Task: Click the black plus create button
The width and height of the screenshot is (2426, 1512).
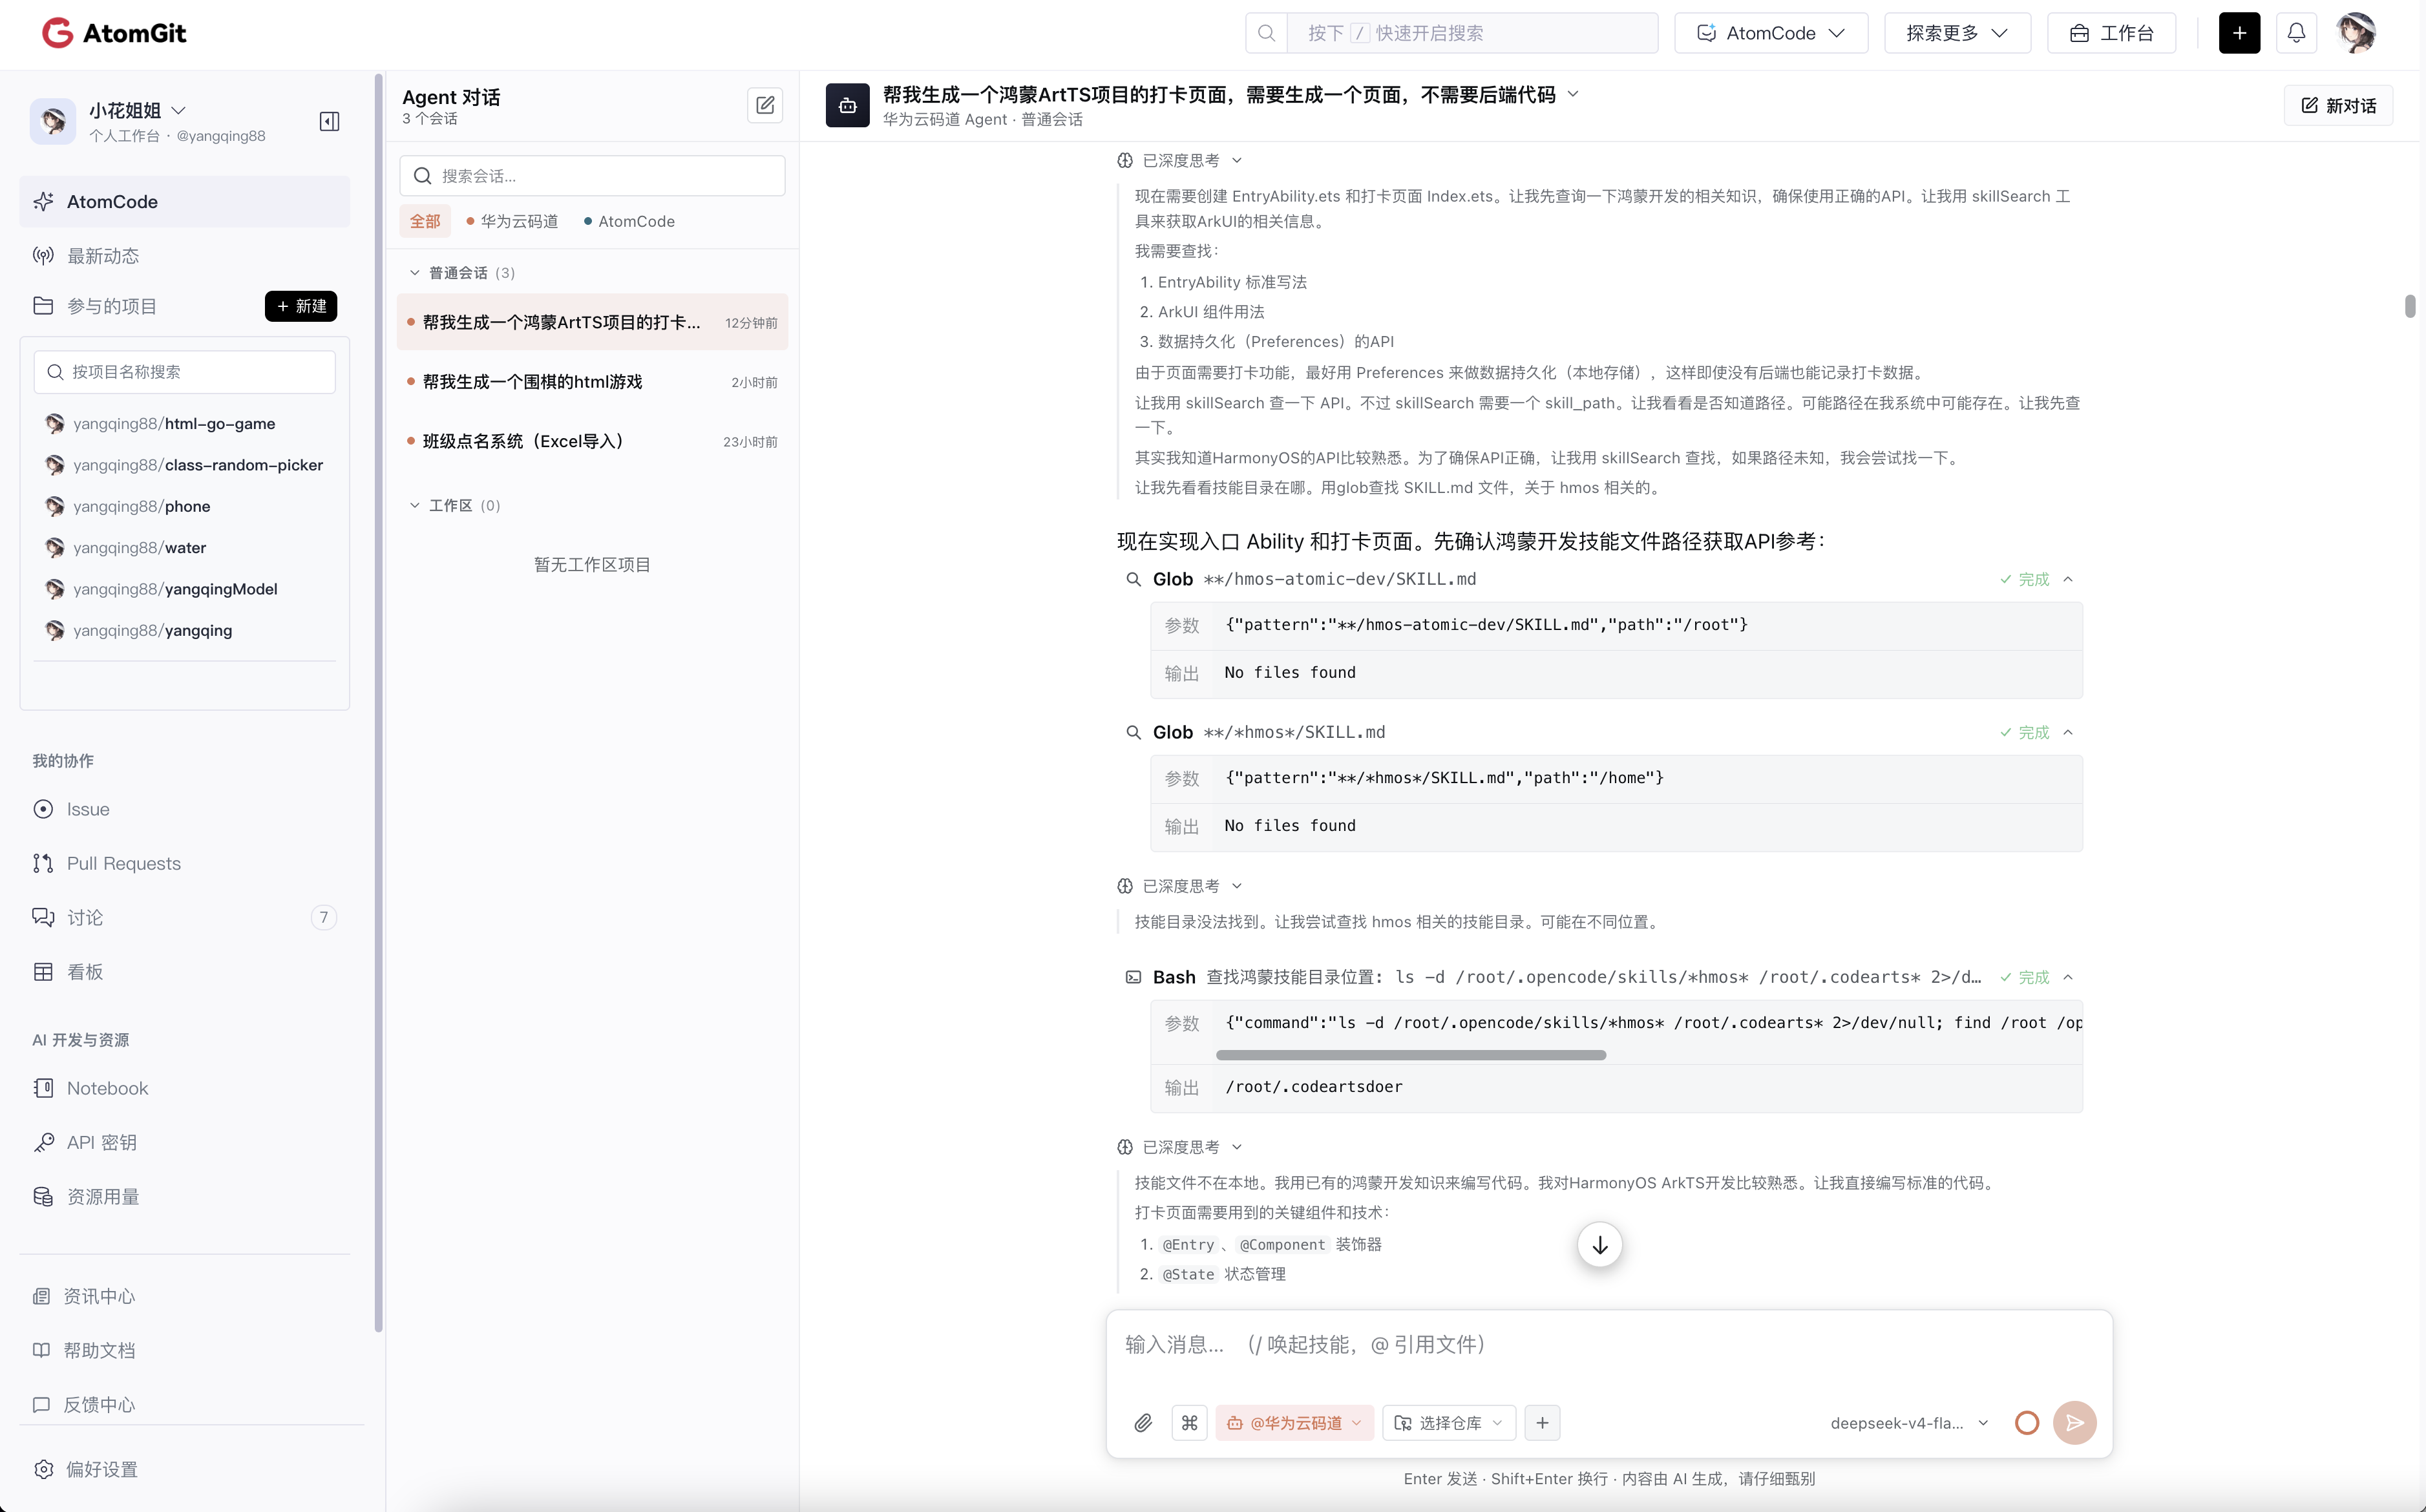Action: (2239, 33)
